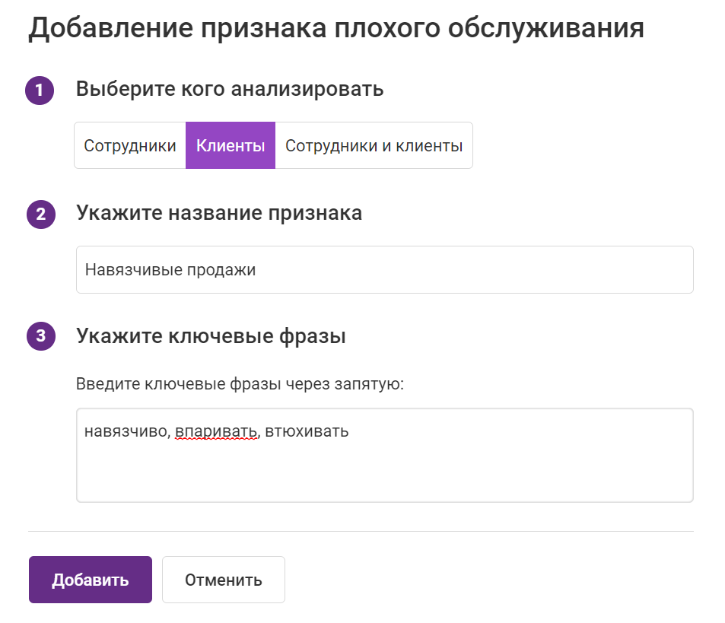The height and width of the screenshot is (623, 725).
Task: Click the heading "Укажите название признака"
Action: click(x=219, y=213)
